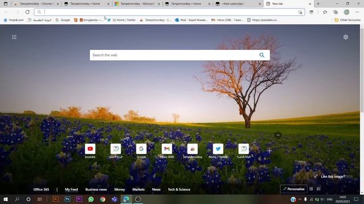
Task: Select the Markets feed tab
Action: tap(138, 189)
